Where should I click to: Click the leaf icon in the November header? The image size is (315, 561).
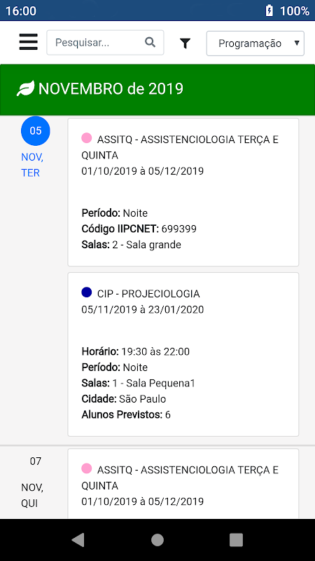pyautogui.click(x=26, y=88)
